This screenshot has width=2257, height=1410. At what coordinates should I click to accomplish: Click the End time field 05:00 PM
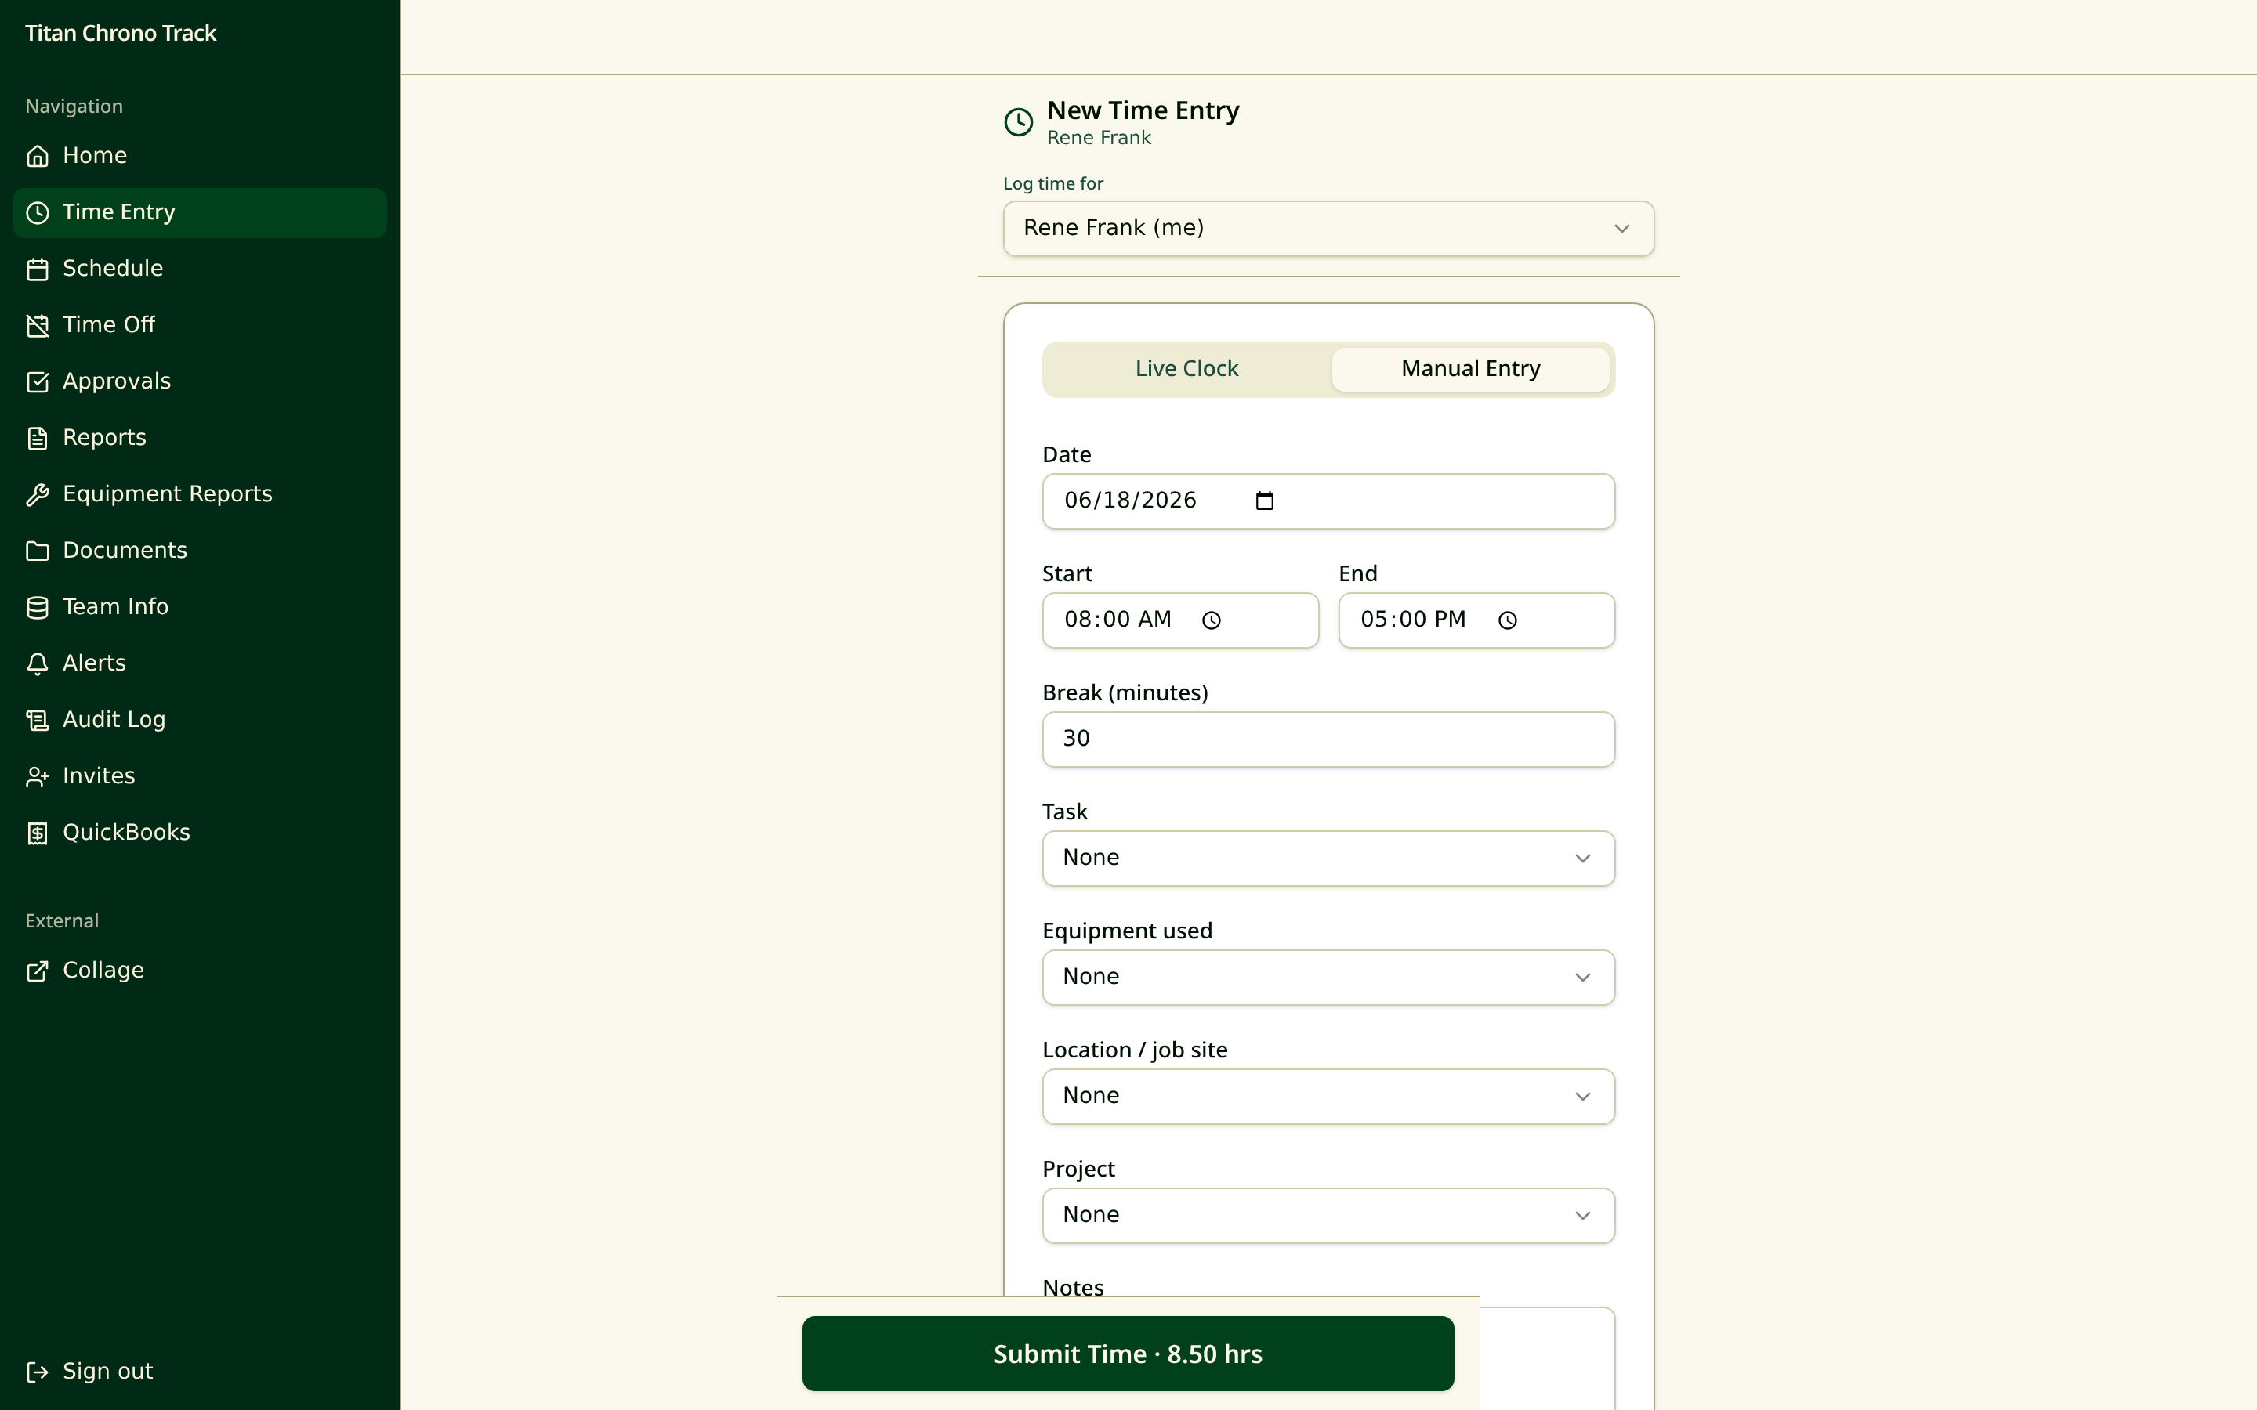point(1476,620)
